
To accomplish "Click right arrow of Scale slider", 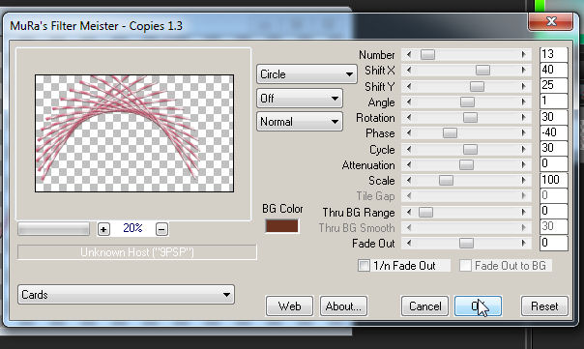I will click(524, 181).
